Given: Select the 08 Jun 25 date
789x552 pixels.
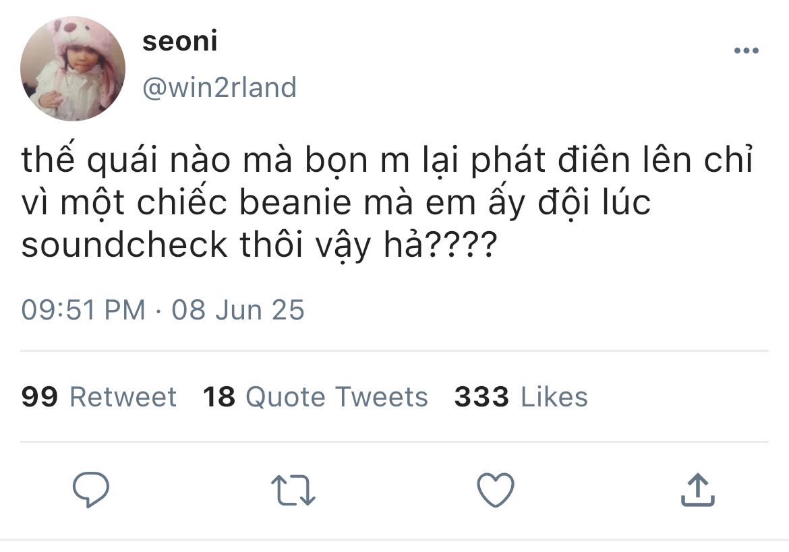Looking at the screenshot, I should click(x=238, y=309).
